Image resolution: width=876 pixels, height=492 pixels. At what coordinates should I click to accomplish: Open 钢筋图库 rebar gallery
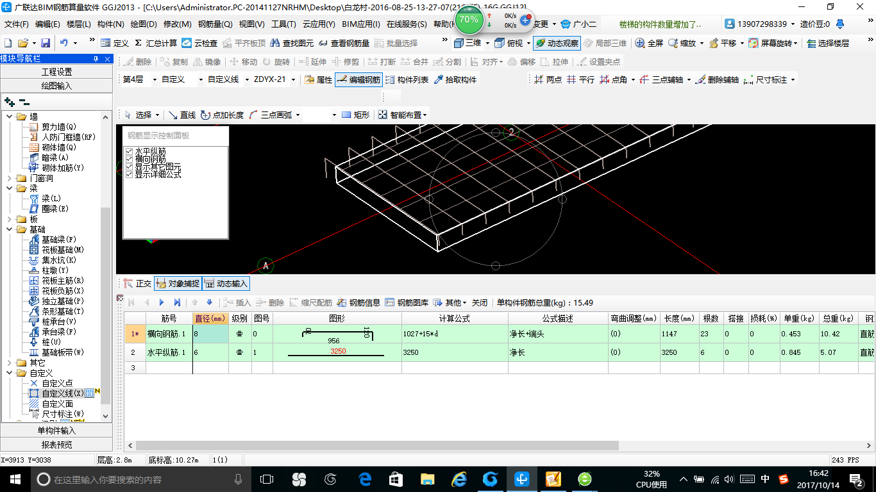[x=407, y=302]
